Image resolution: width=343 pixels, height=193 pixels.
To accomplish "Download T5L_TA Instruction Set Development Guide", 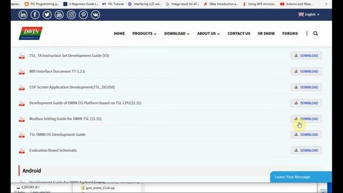I will (x=306, y=56).
